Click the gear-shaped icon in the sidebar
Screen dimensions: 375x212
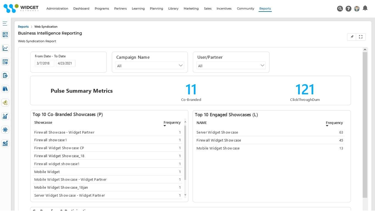[x=5, y=130]
